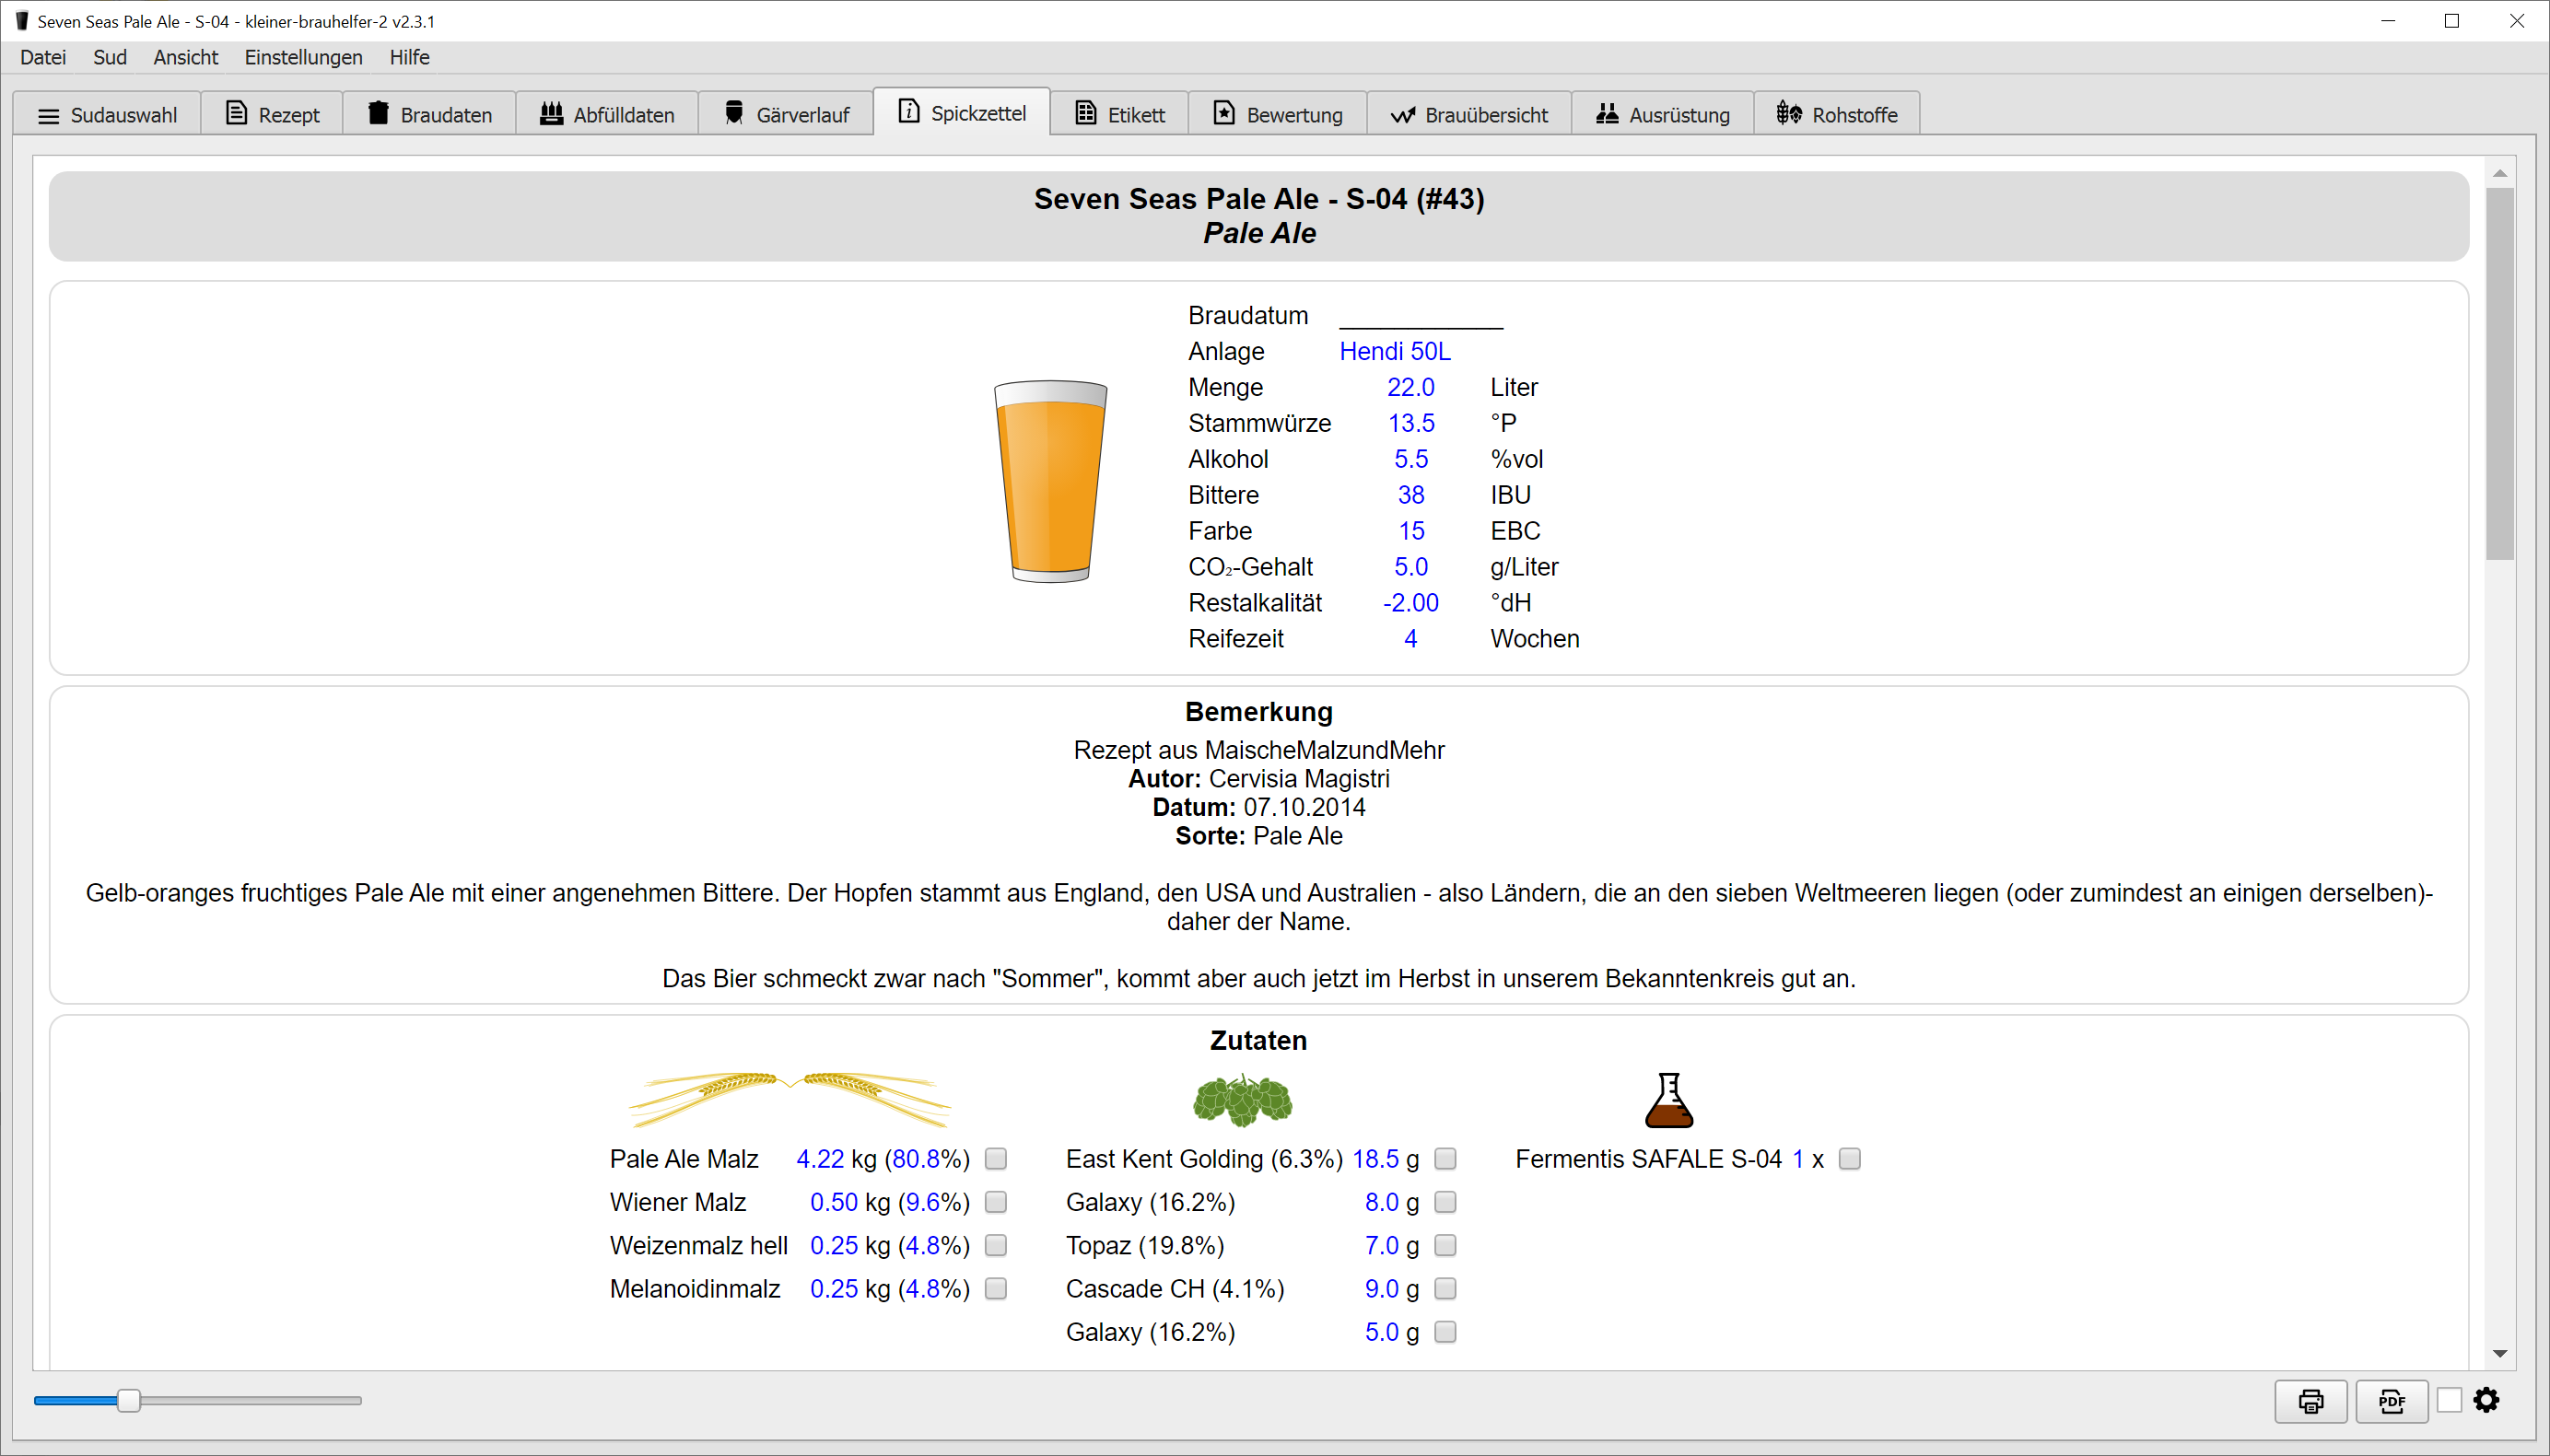Switch to the Gärverlauf tab
Viewport: 2550px width, 1456px height.
click(786, 114)
